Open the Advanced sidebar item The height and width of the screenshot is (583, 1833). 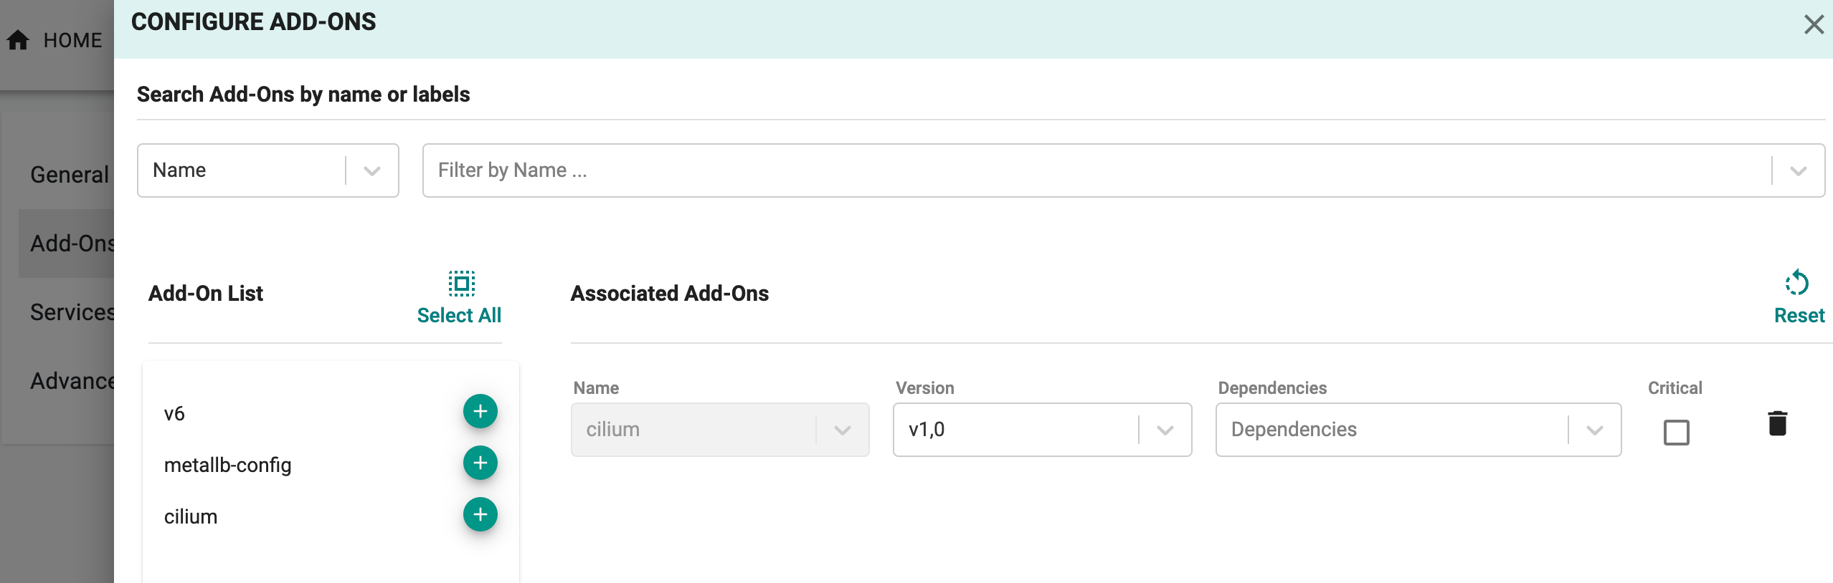point(72,381)
